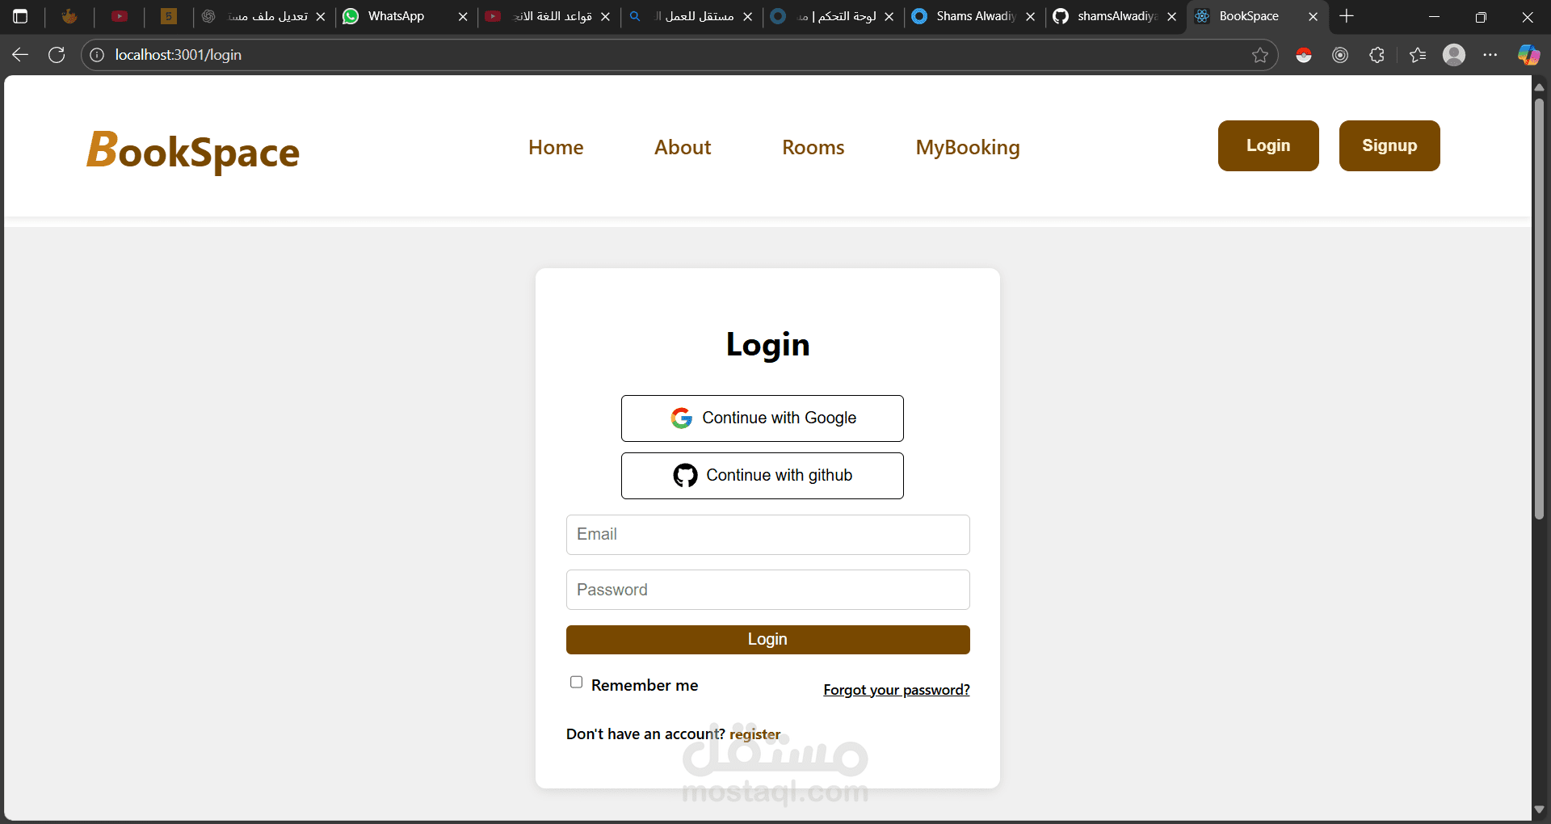Sign in using Continue with github
The height and width of the screenshot is (824, 1551).
click(x=763, y=476)
